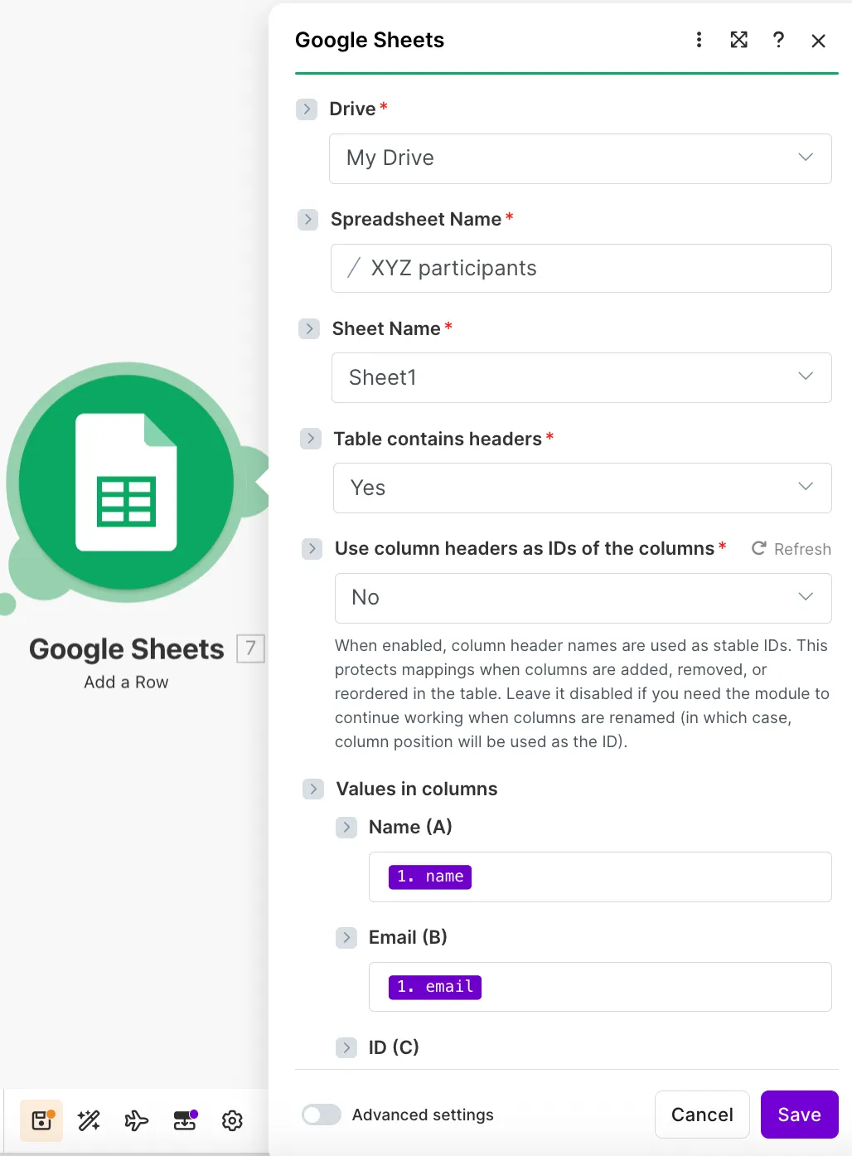Click the scenario inputs icon with purple dot
This screenshot has height=1156, width=852.
click(x=185, y=1120)
